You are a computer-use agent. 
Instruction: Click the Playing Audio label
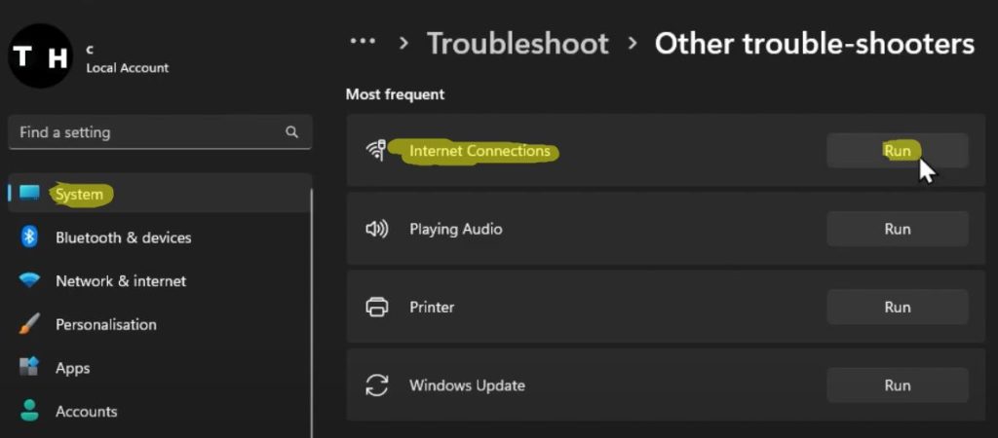456,229
